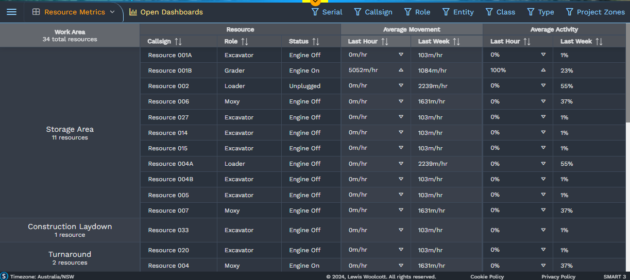
Task: Click Unplugged status for Resource 002
Action: pyautogui.click(x=304, y=86)
